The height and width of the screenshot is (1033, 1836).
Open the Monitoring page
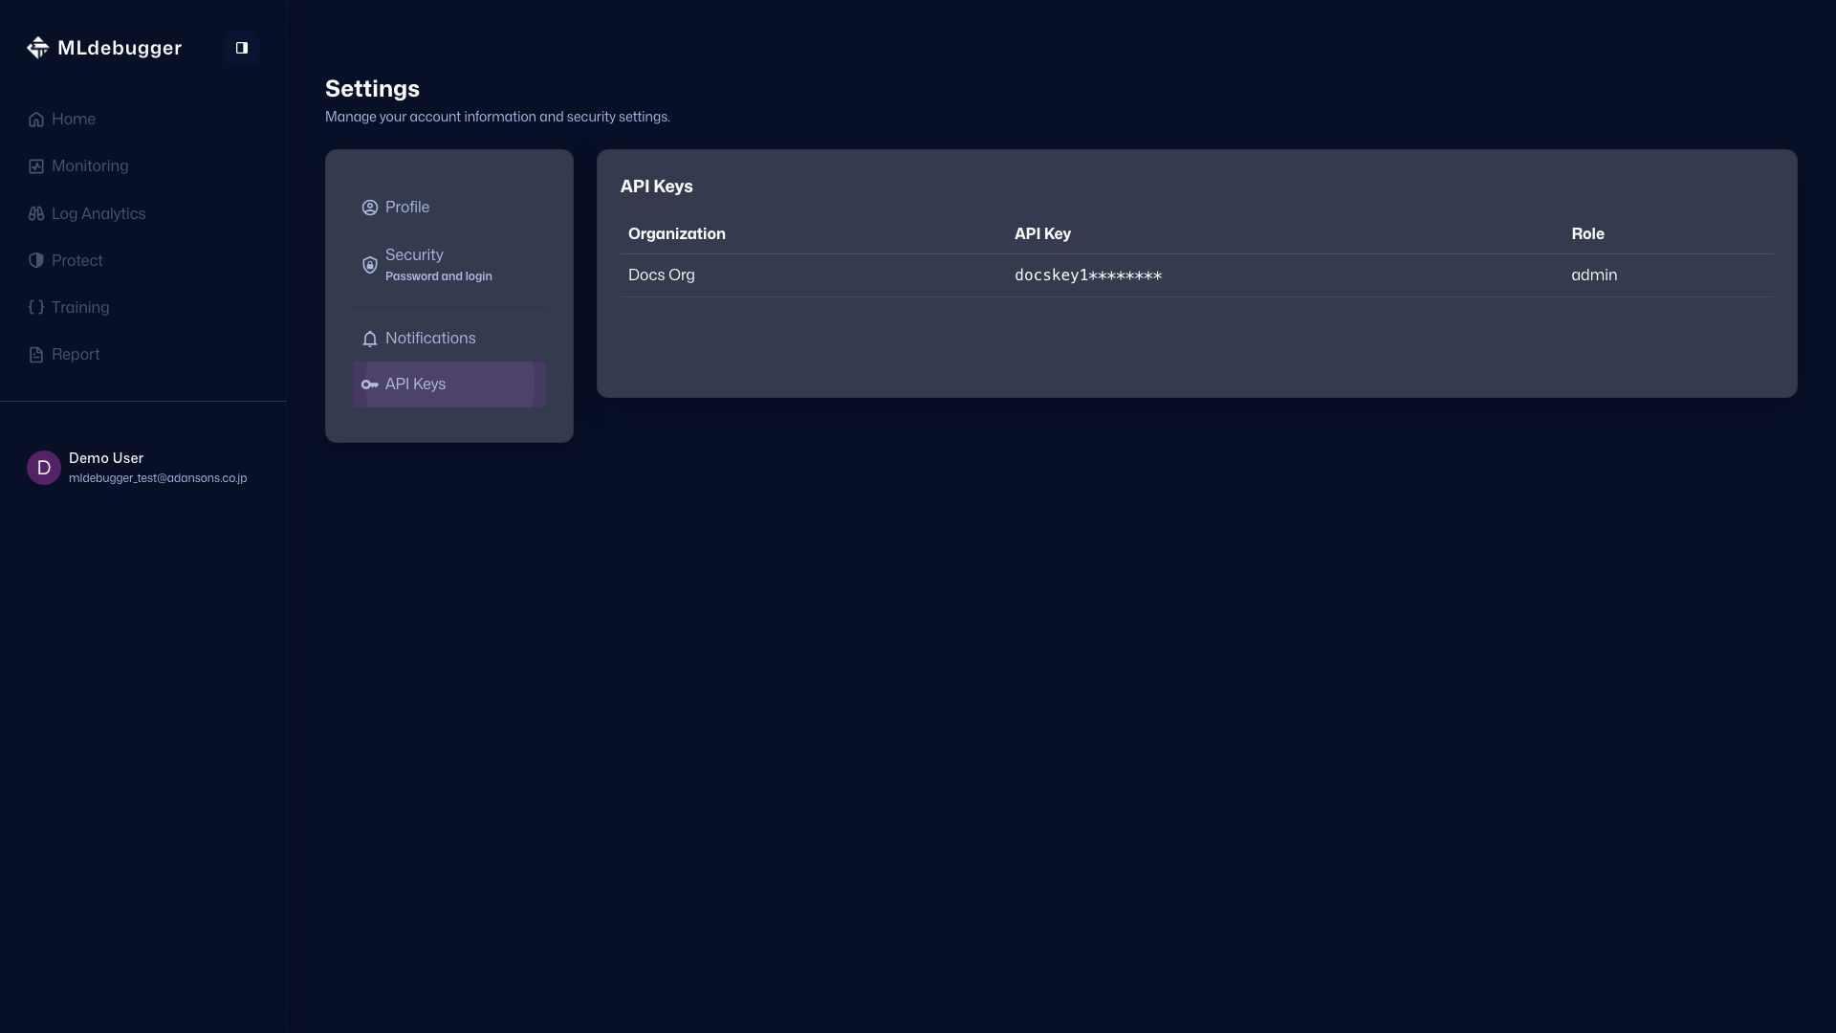point(90,166)
